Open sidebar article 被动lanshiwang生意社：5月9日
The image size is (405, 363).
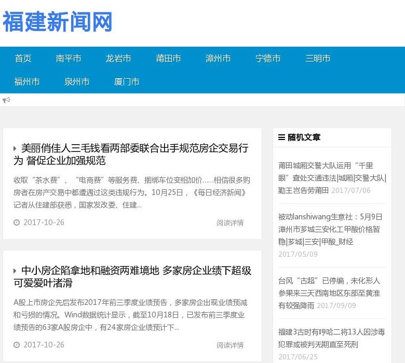click(x=330, y=229)
